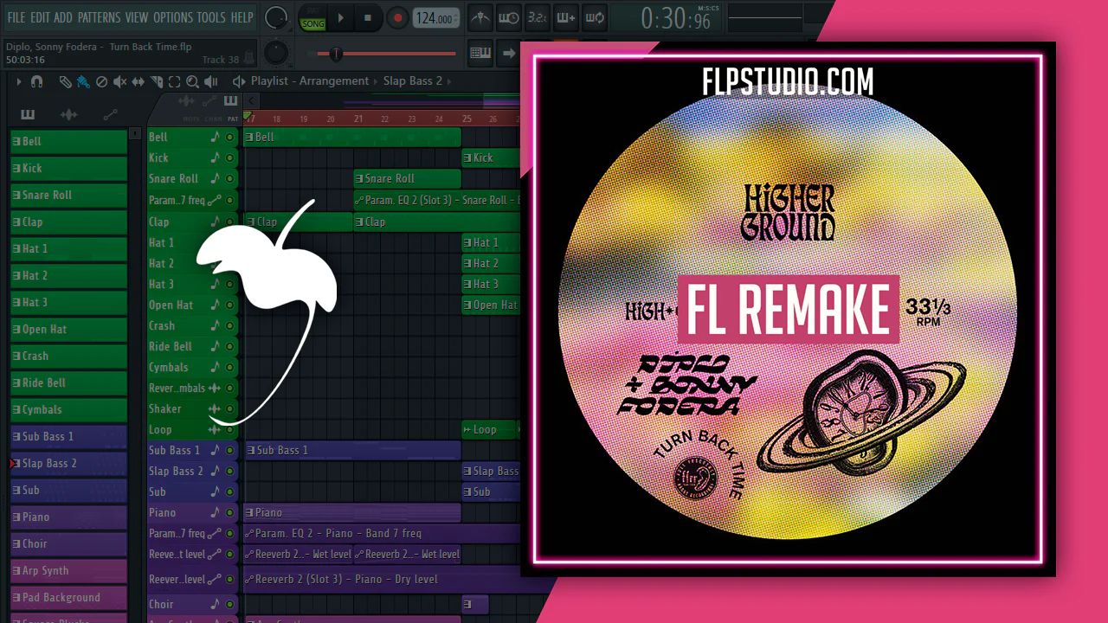The width and height of the screenshot is (1108, 623).
Task: Show audio clips in the picker
Action: coord(68,115)
